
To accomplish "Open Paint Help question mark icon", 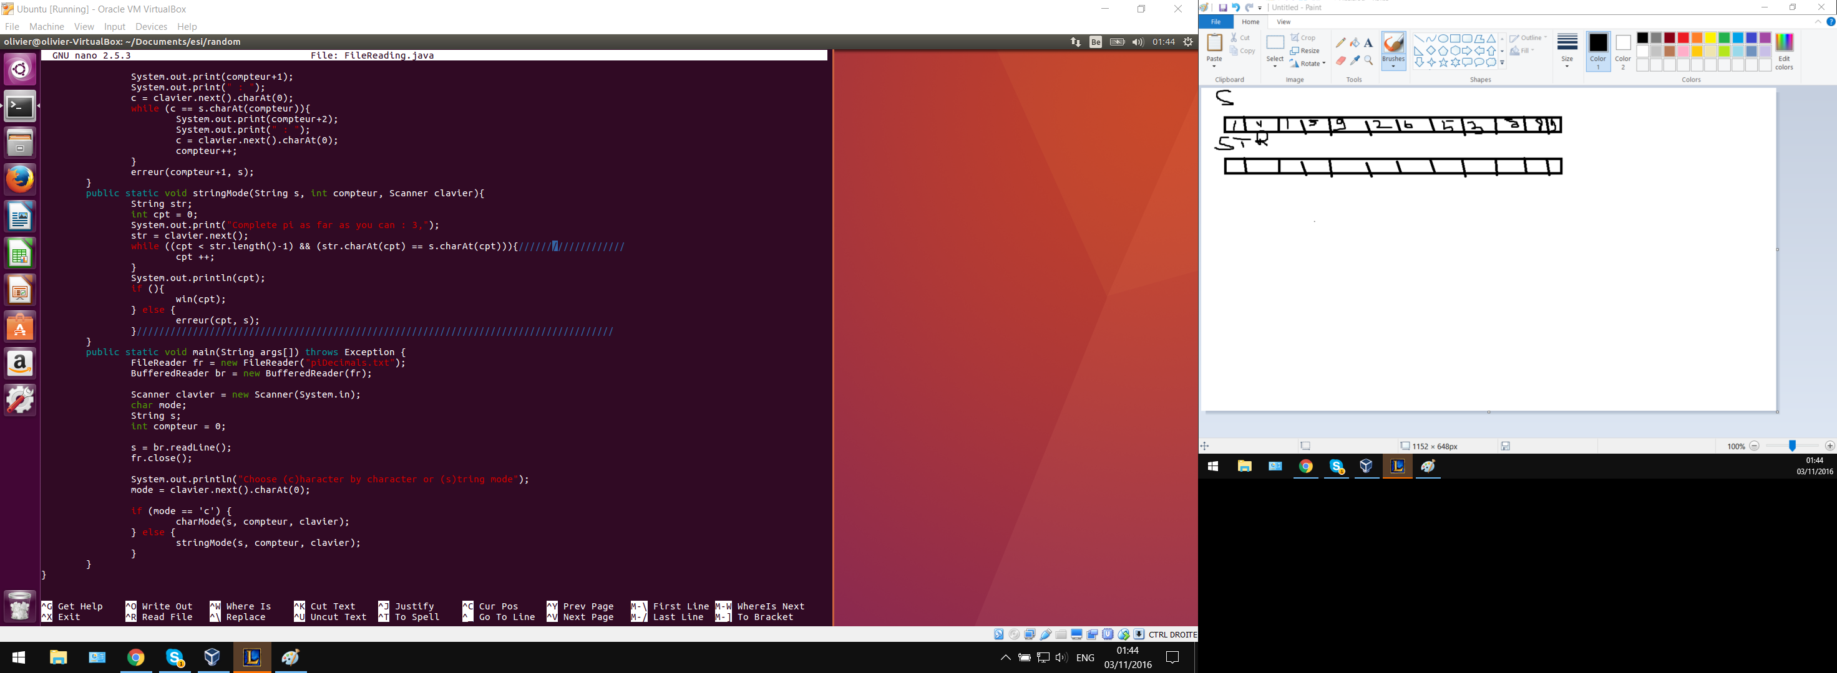I will pos(1831,22).
